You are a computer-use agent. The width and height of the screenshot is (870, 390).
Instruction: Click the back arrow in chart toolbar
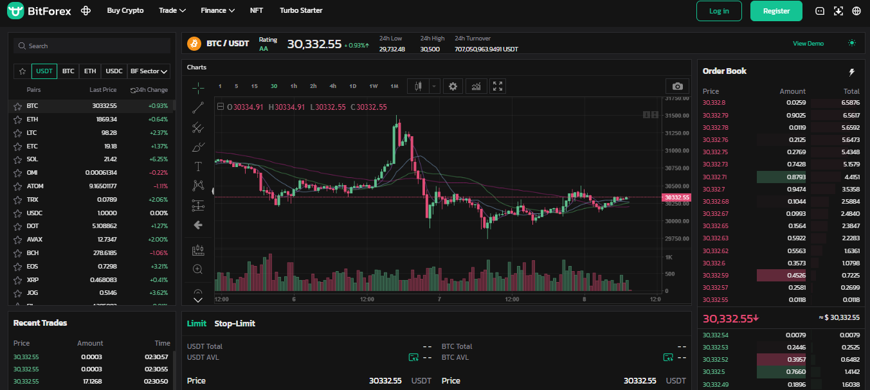coord(198,225)
